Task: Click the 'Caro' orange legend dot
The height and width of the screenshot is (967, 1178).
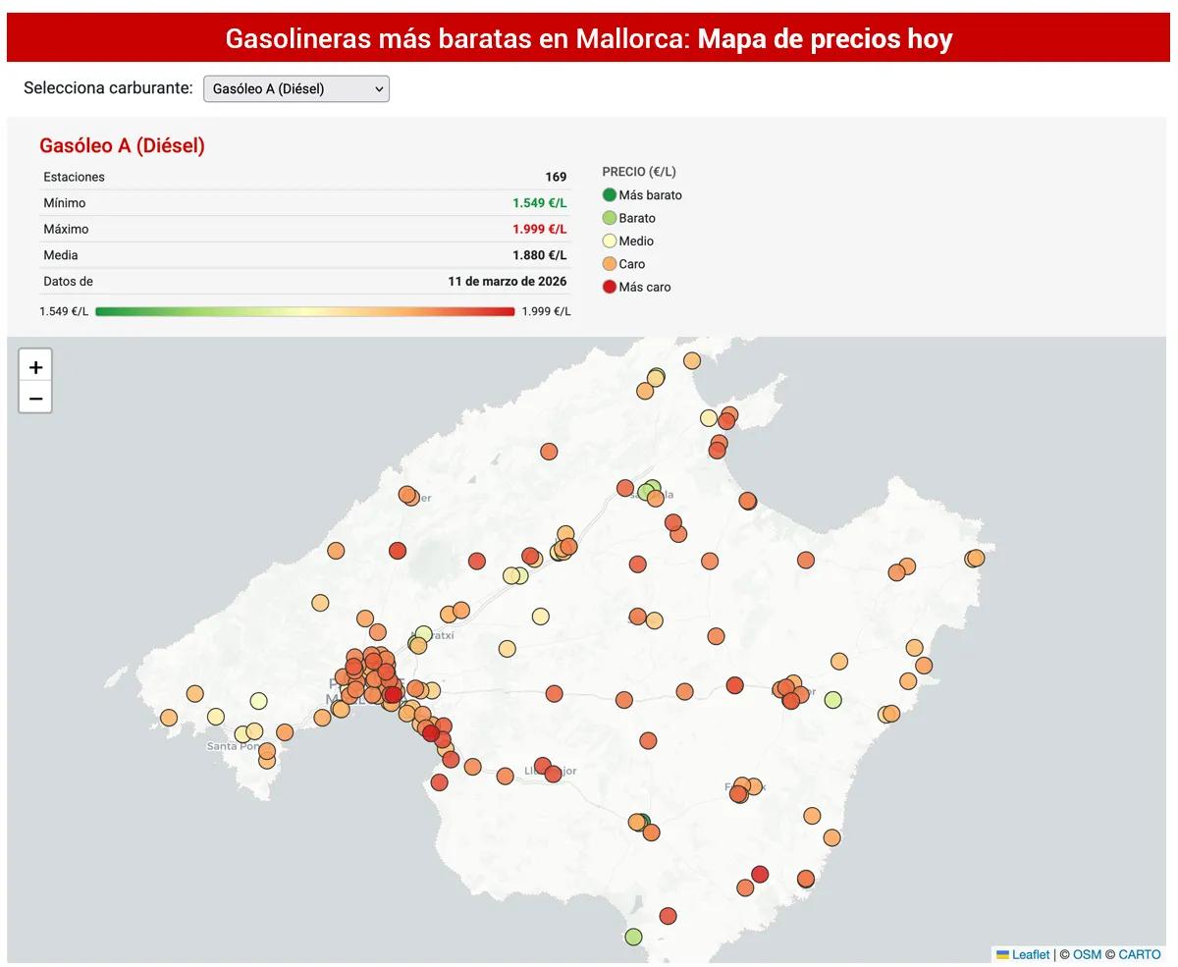Action: [x=609, y=264]
